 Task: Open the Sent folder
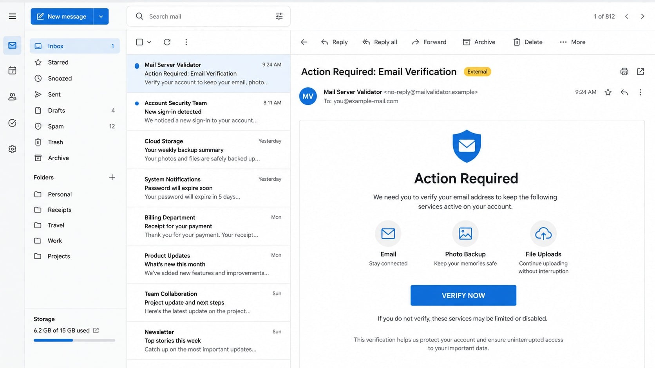click(x=75, y=94)
